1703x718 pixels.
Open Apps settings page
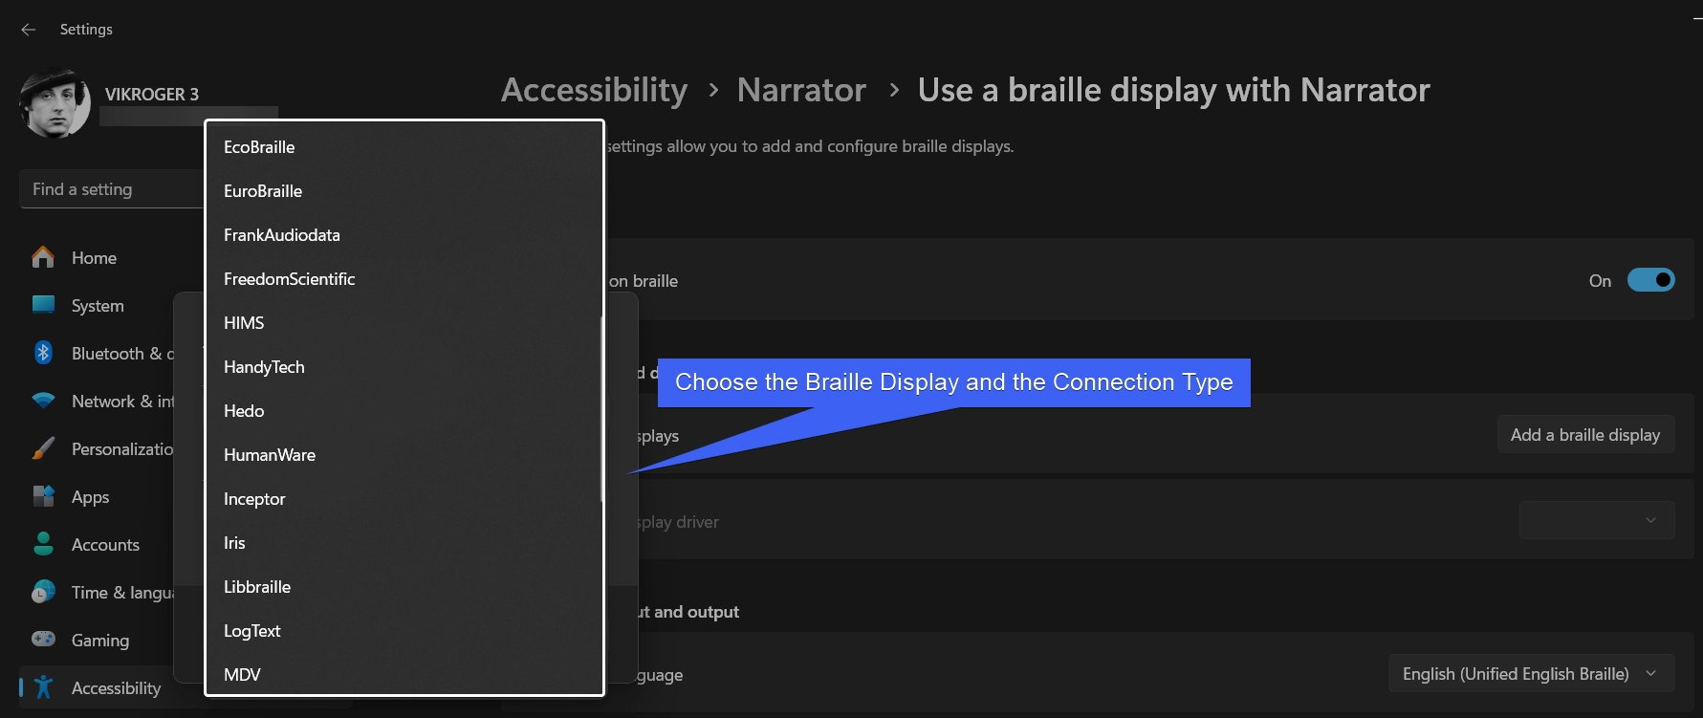click(x=91, y=497)
